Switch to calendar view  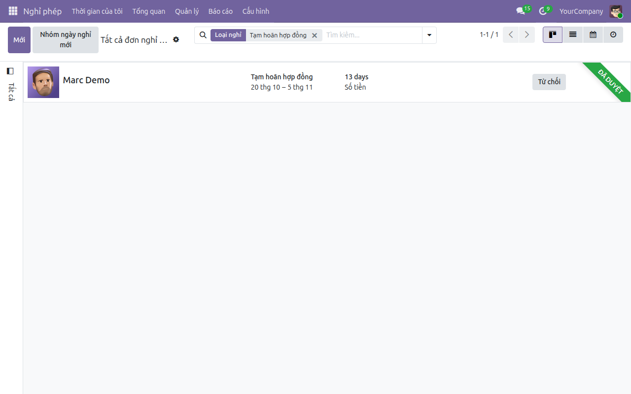593,35
